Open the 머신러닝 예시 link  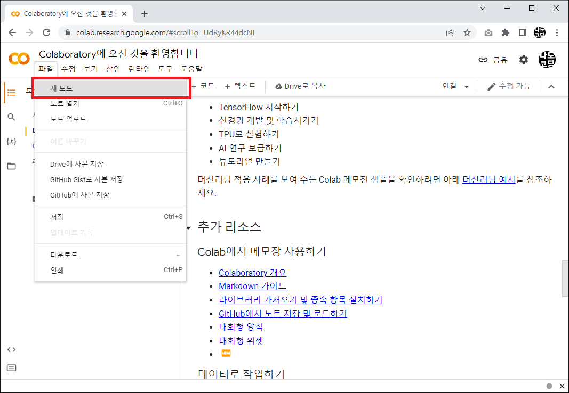[488, 179]
